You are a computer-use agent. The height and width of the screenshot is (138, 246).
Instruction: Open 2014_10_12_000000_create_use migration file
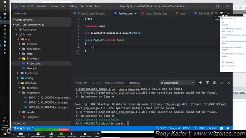click(50, 98)
